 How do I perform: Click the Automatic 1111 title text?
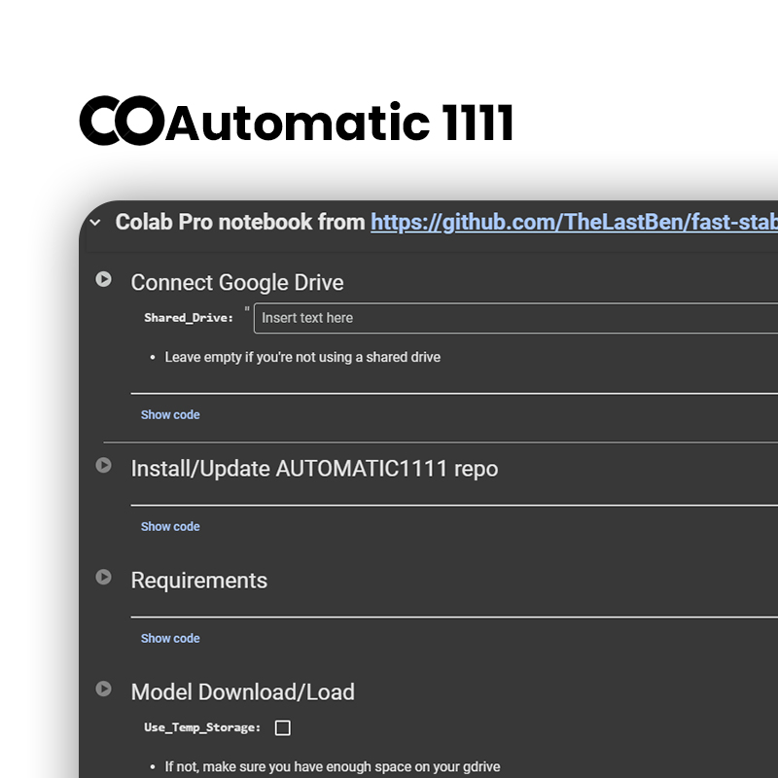coord(339,123)
